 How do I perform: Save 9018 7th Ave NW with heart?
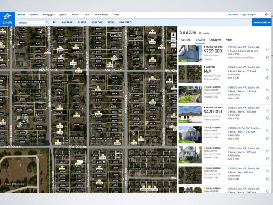[x=267, y=110]
